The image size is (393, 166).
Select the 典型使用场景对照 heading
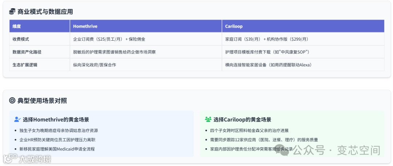tap(42, 101)
